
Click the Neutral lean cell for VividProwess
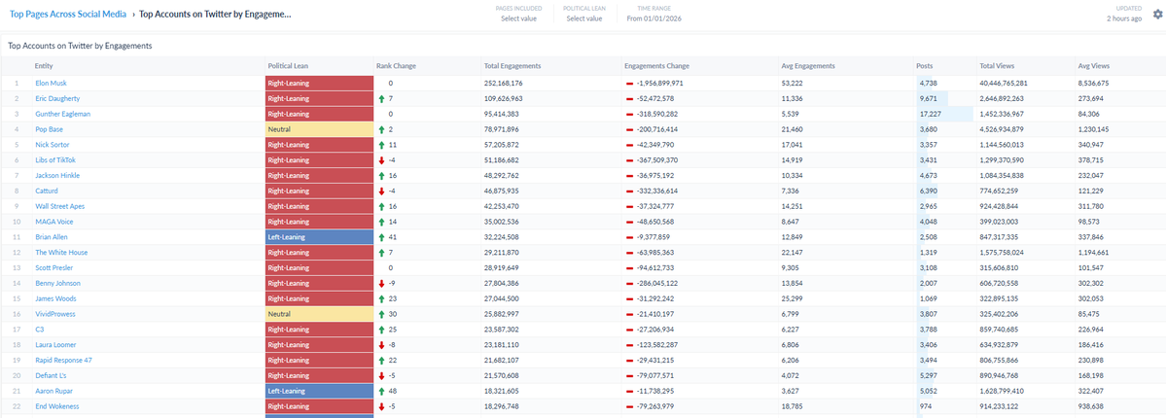point(319,314)
